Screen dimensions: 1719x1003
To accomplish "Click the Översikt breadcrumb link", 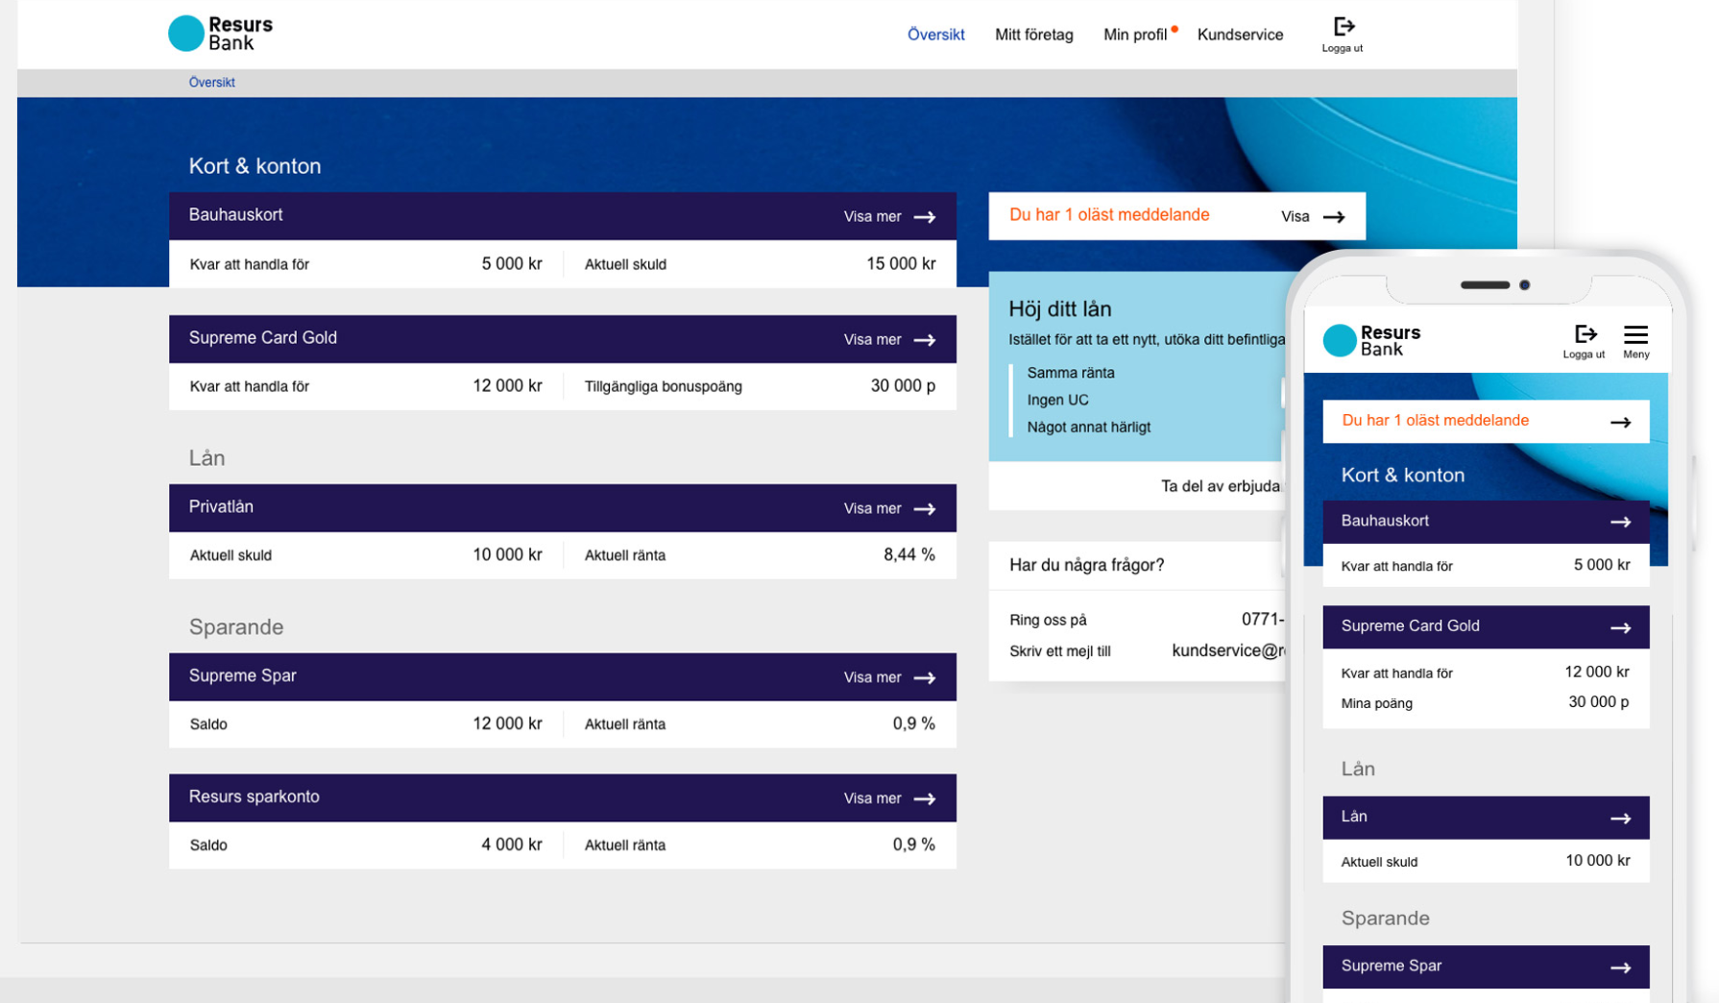I will (x=211, y=83).
